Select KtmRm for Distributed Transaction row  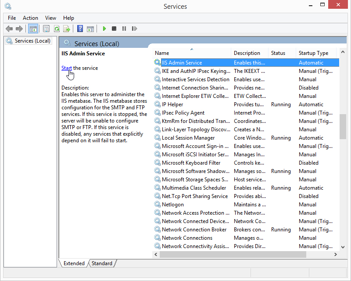click(246, 121)
